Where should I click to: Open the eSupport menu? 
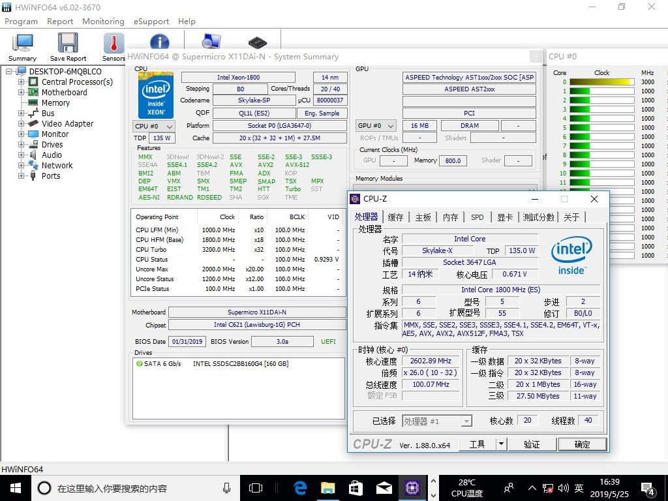click(x=151, y=22)
